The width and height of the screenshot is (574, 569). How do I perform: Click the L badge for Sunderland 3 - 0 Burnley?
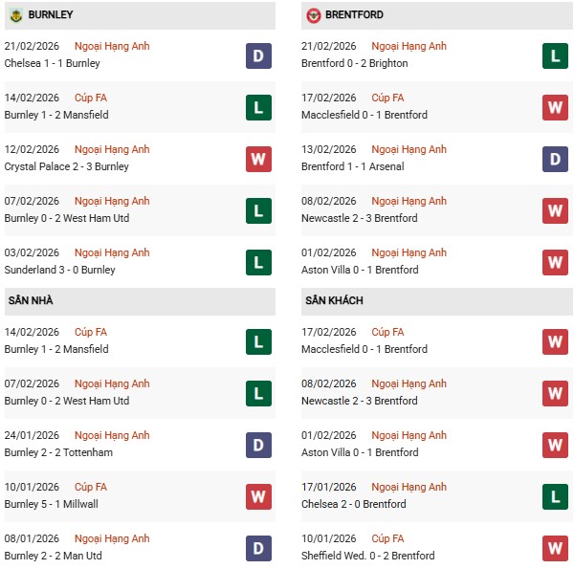(x=259, y=262)
